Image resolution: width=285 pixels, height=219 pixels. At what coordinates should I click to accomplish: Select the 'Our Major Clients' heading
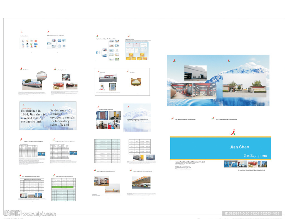(24, 36)
